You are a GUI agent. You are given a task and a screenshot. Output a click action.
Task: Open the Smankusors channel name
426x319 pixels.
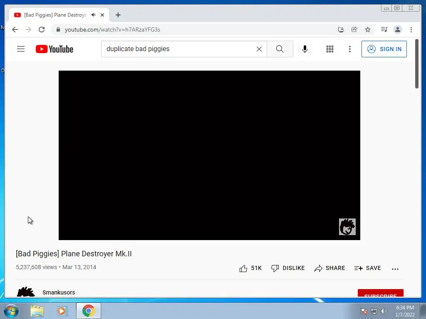[59, 292]
